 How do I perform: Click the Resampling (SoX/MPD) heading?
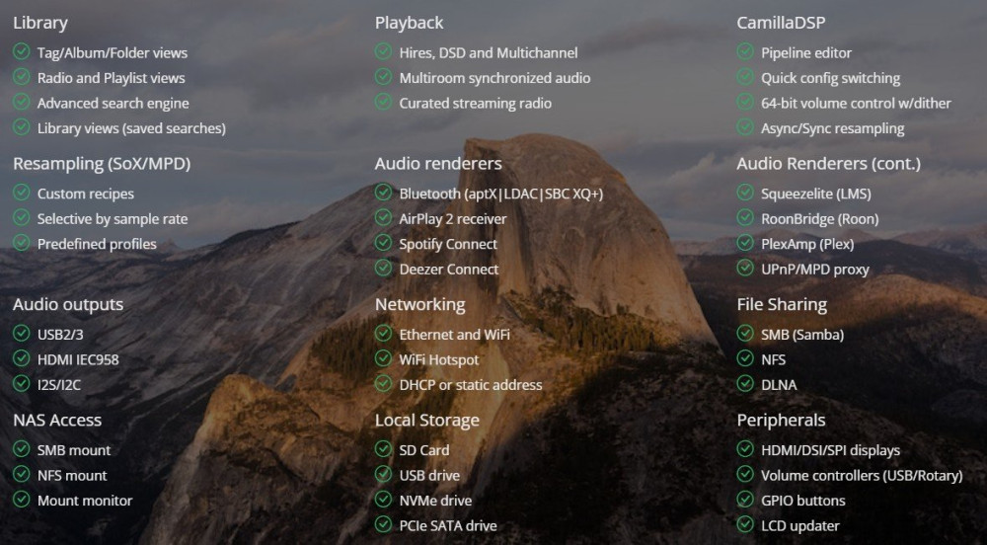point(101,163)
